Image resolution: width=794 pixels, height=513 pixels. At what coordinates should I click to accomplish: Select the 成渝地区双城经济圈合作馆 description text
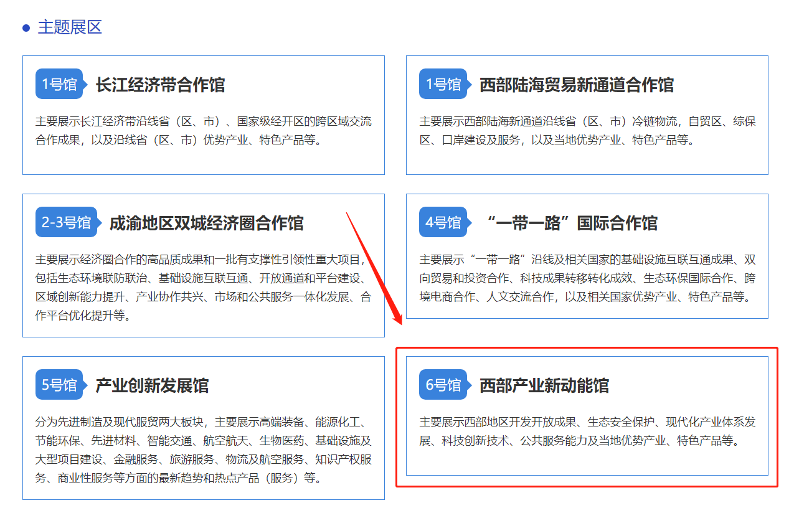click(x=203, y=288)
